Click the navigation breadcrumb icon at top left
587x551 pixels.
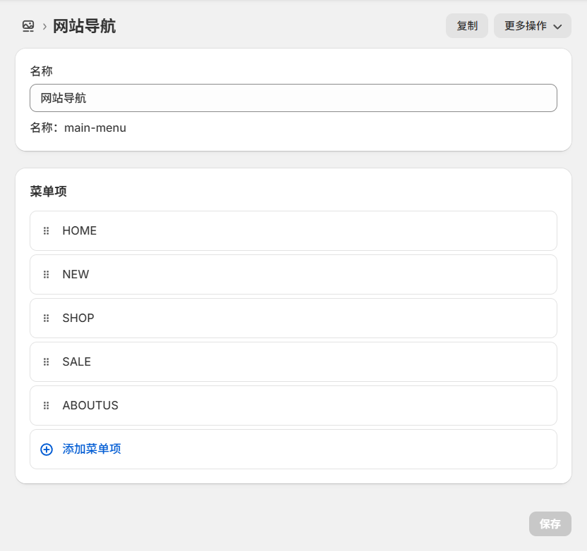tap(27, 26)
